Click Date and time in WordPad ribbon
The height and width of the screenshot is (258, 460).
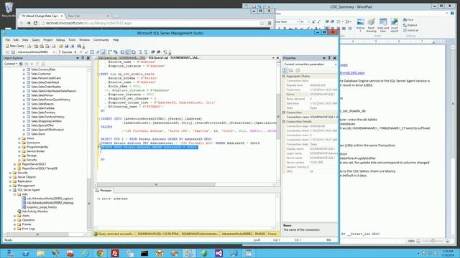click(x=383, y=25)
